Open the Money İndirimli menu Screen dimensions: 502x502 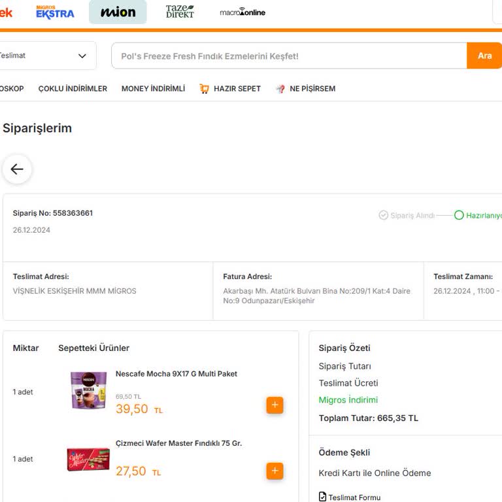click(153, 89)
